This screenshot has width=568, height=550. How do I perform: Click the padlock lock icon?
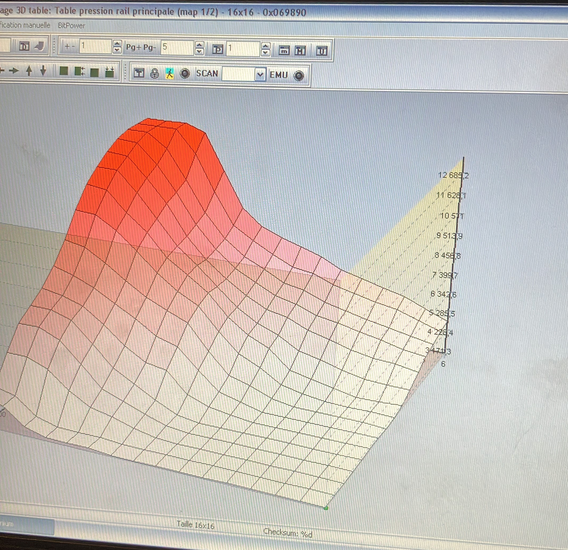(x=154, y=74)
